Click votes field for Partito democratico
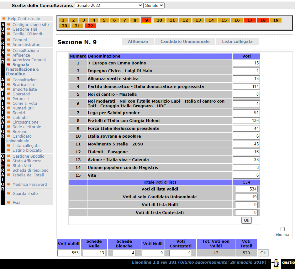Image resolution: width=295 pixels, height=269 pixels. coord(246,87)
